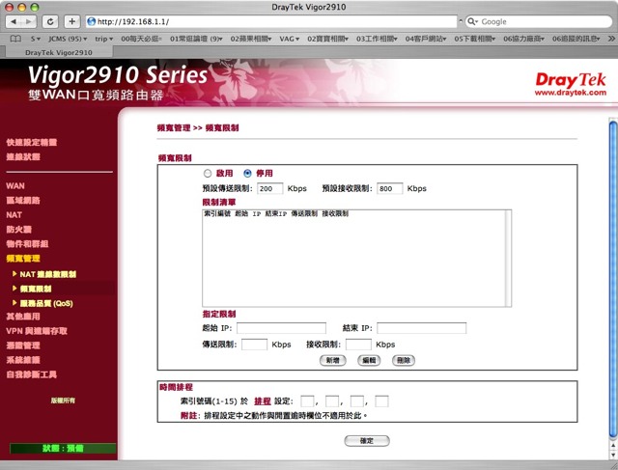Click the 結束 IP input field
The height and width of the screenshot is (470, 618).
(422, 328)
